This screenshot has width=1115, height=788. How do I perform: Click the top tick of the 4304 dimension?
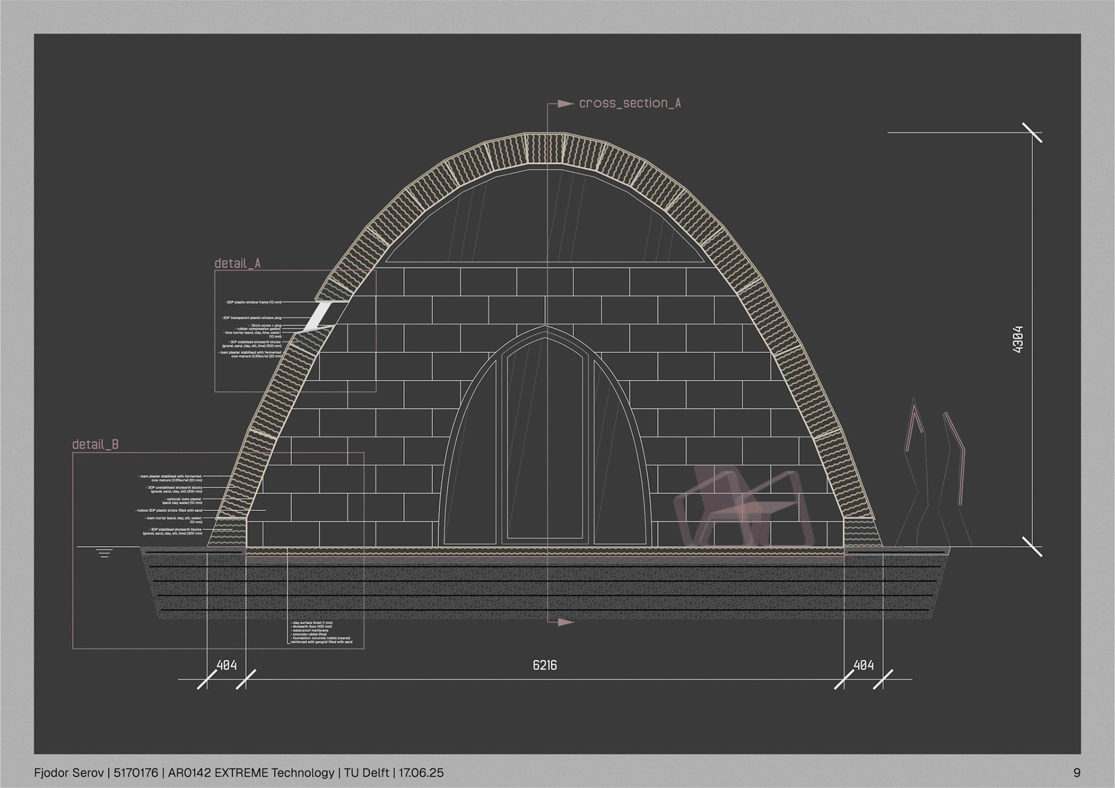(x=1032, y=133)
